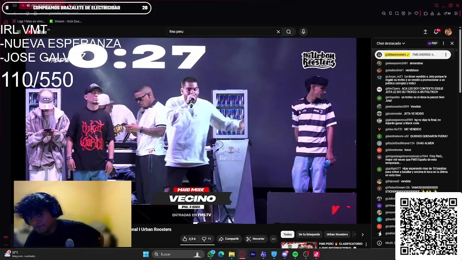Open the browser tab search magnifier
This screenshot has height=260, width=462.
(x=436, y=5)
